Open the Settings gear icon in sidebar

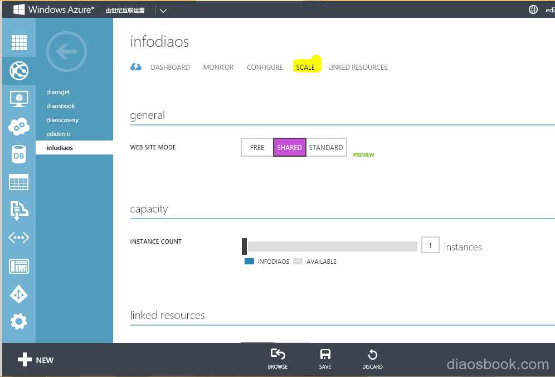pos(19,321)
